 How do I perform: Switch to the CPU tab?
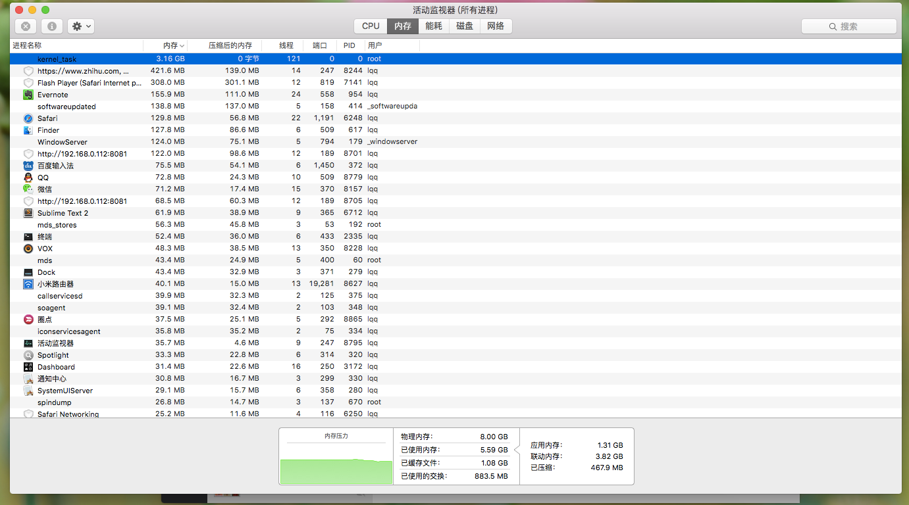click(371, 26)
